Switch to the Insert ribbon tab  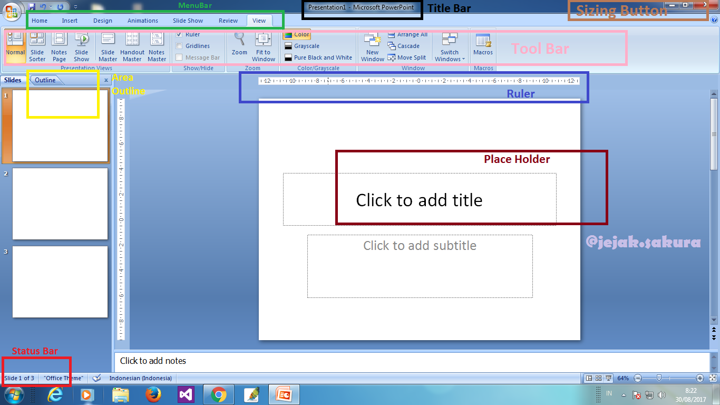point(70,21)
